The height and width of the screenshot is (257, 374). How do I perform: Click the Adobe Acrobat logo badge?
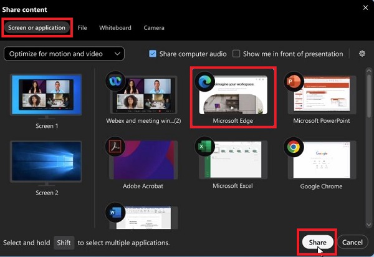pyautogui.click(x=115, y=146)
